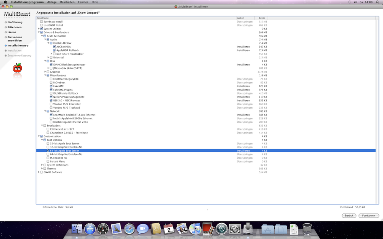Open the Trash in the Dock
The height and width of the screenshot is (239, 383).
[307, 229]
